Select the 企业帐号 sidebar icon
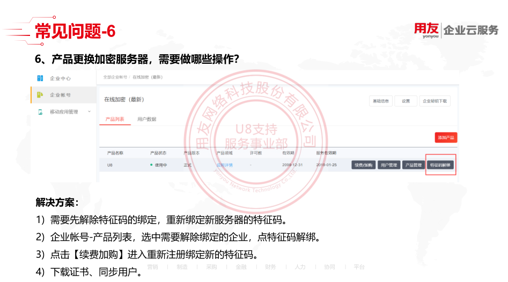The width and height of the screenshot is (508, 282). 40,94
